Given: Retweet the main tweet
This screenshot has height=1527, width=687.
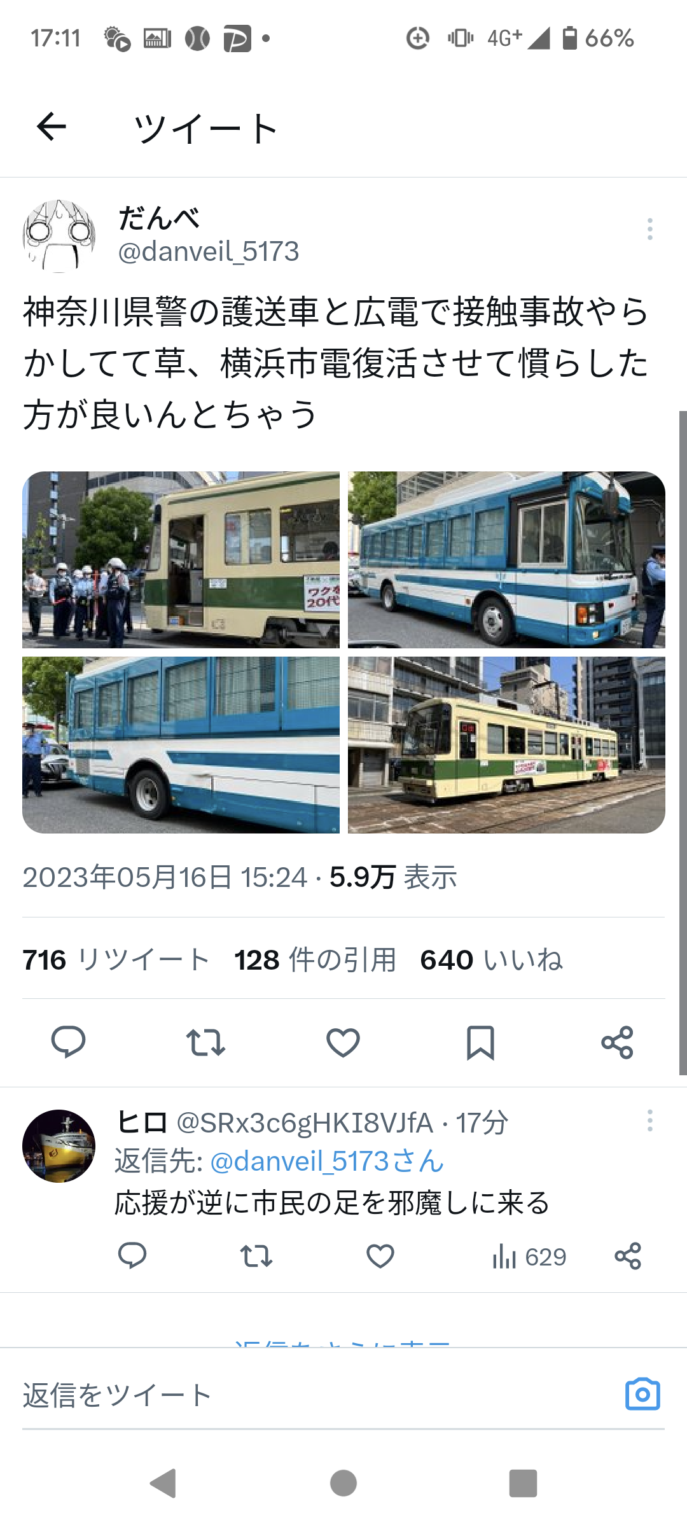Looking at the screenshot, I should click(205, 1042).
